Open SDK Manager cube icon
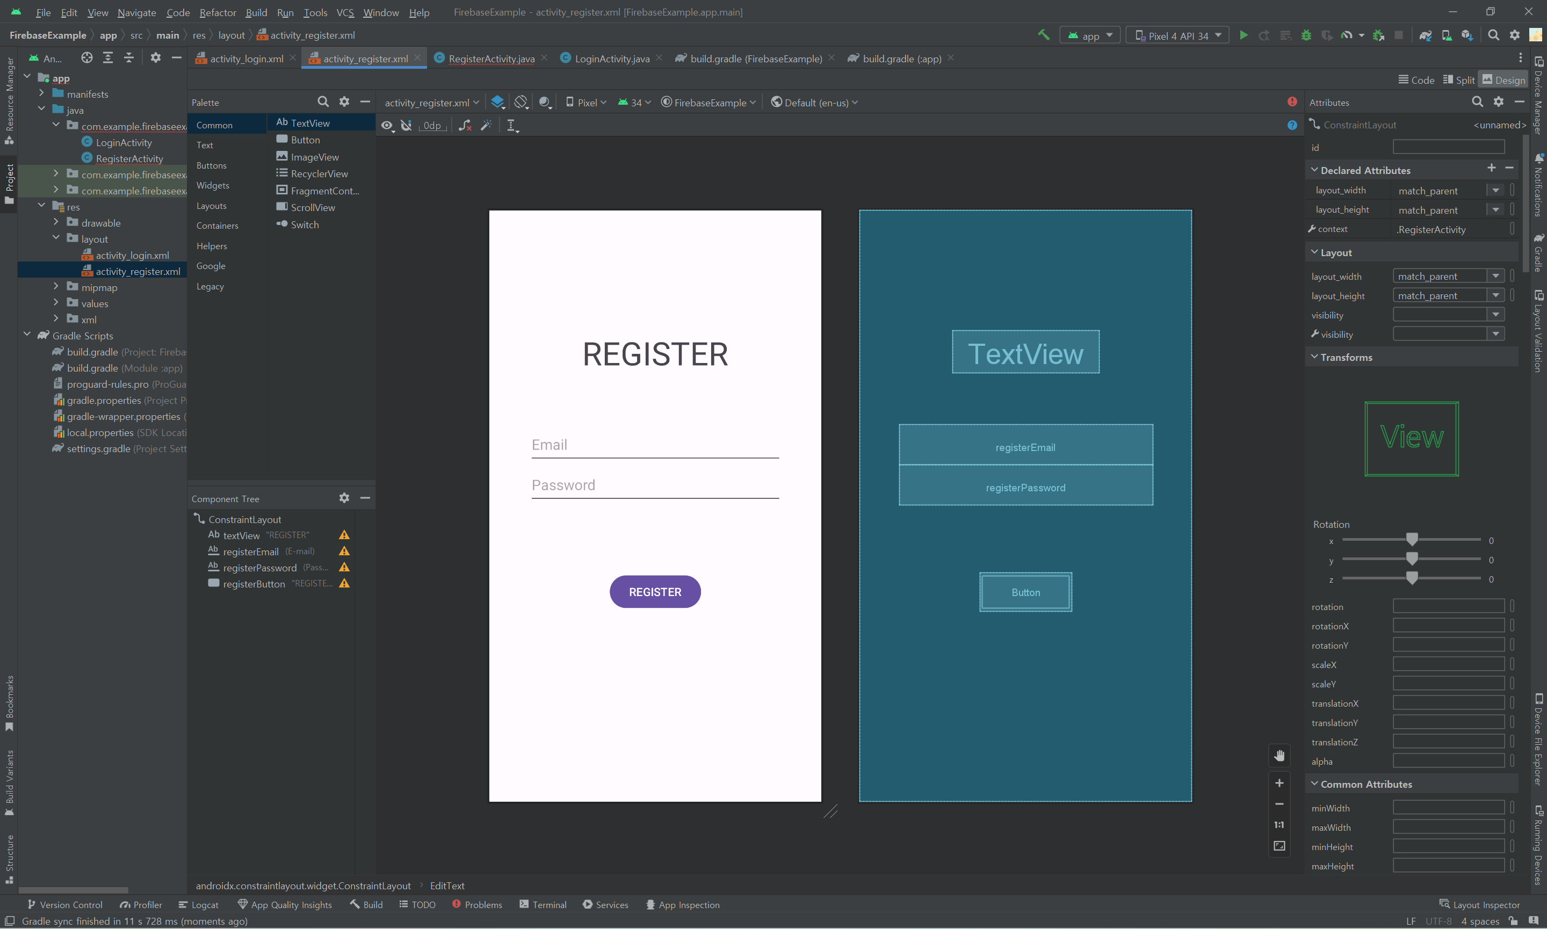This screenshot has height=929, width=1547. (x=1467, y=35)
